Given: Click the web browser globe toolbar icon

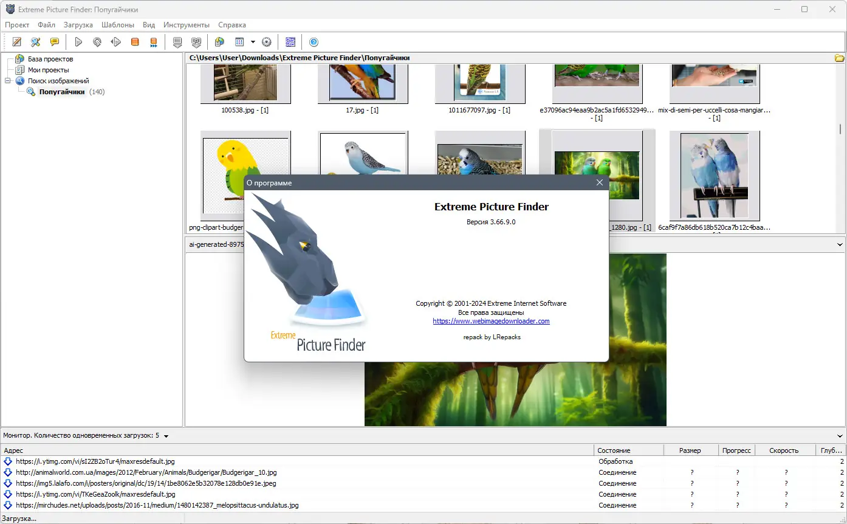Looking at the screenshot, I should (219, 42).
